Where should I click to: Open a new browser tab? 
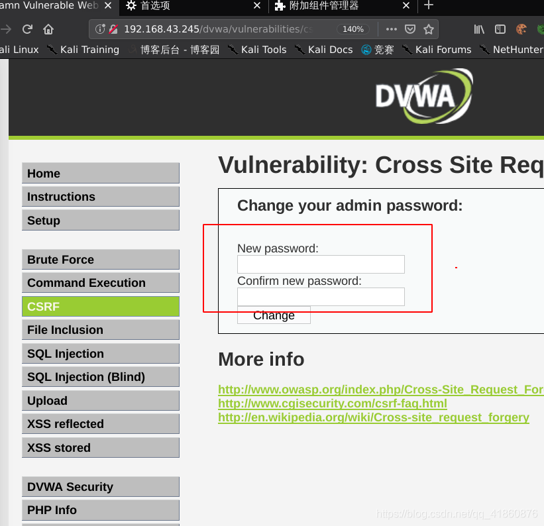(429, 5)
